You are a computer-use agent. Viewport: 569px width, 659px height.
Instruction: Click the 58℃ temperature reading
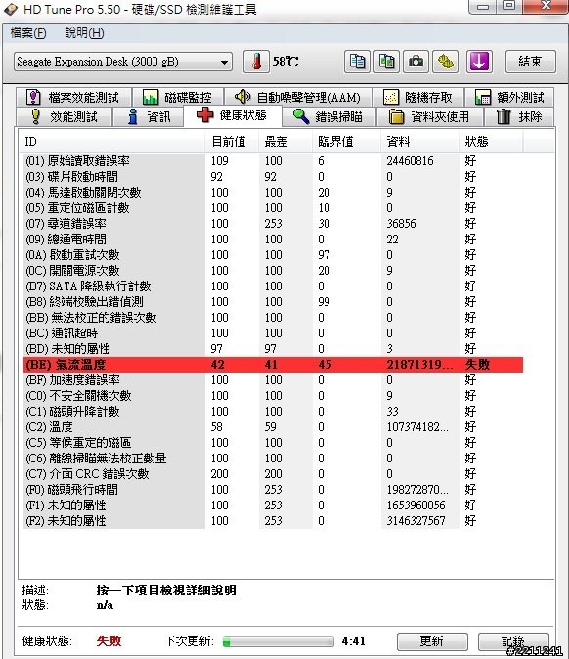click(285, 62)
